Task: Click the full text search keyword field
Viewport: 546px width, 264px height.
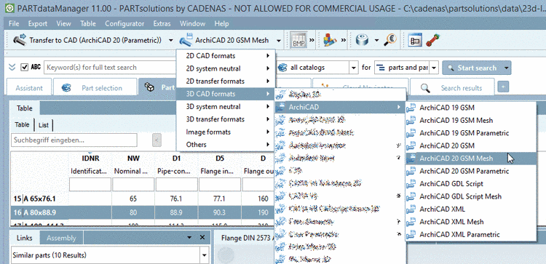Action: coord(111,68)
